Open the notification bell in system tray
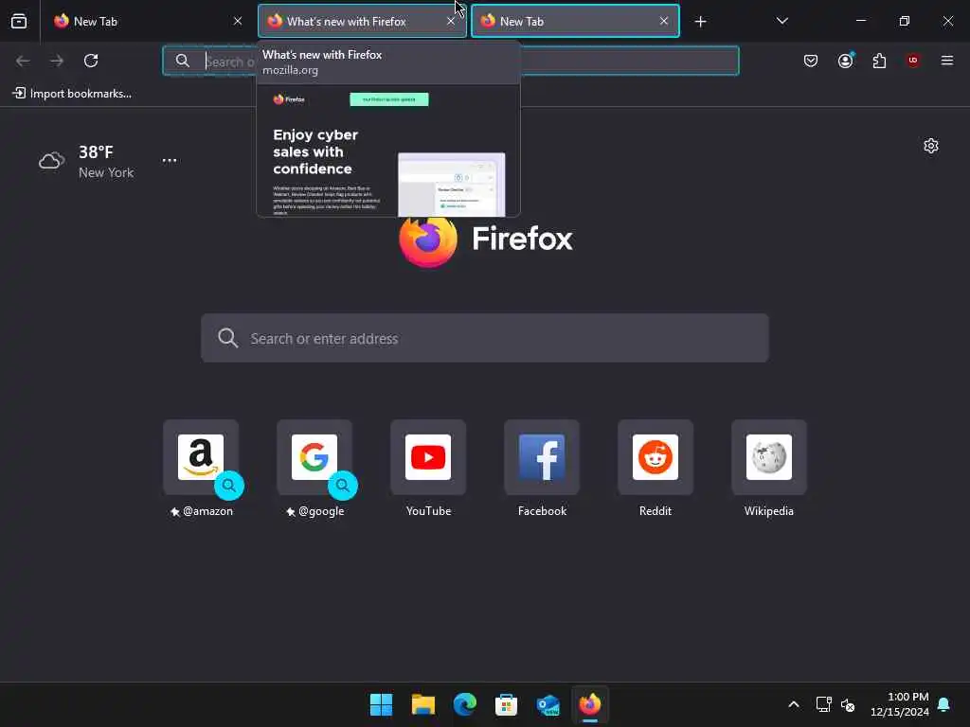Viewport: 970px width, 727px height. coord(944,704)
